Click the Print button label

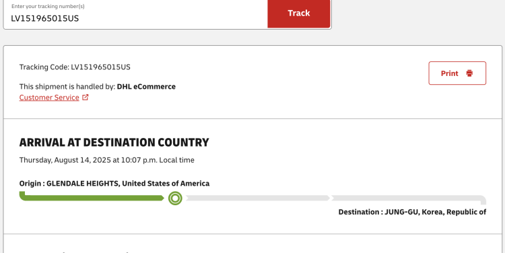[449, 73]
